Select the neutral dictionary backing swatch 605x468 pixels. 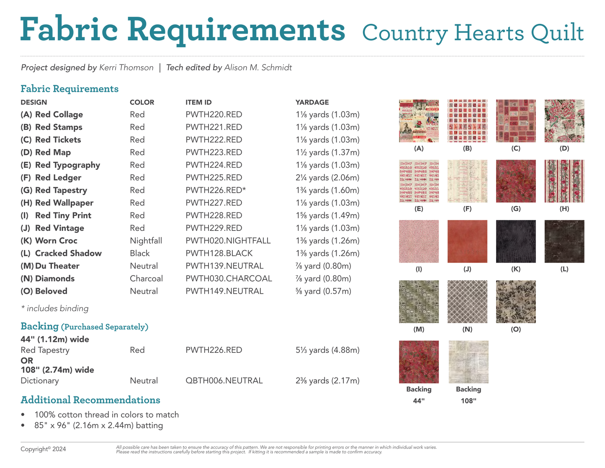tap(469, 362)
